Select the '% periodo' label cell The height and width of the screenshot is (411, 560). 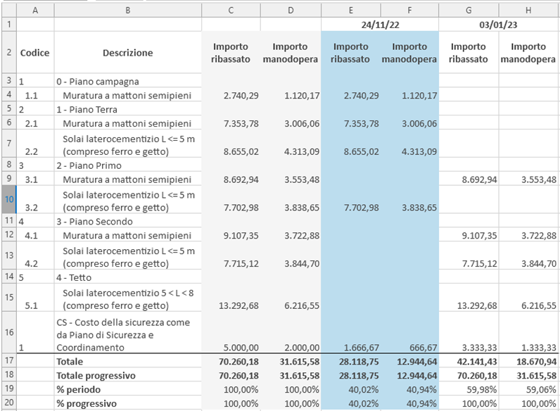(128, 389)
